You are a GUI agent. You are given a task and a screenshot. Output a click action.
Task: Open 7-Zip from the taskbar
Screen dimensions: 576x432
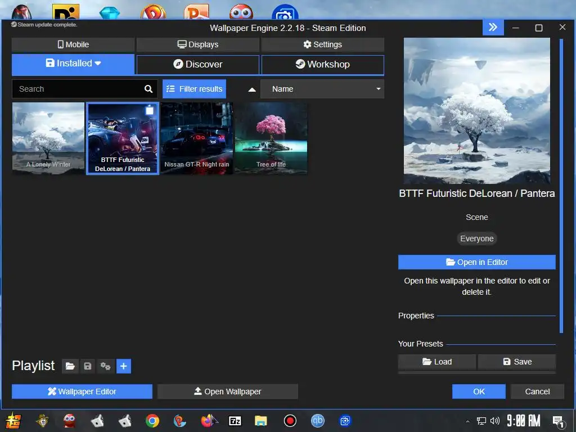pyautogui.click(x=235, y=421)
